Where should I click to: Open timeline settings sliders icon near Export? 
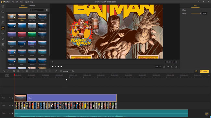click(196, 71)
